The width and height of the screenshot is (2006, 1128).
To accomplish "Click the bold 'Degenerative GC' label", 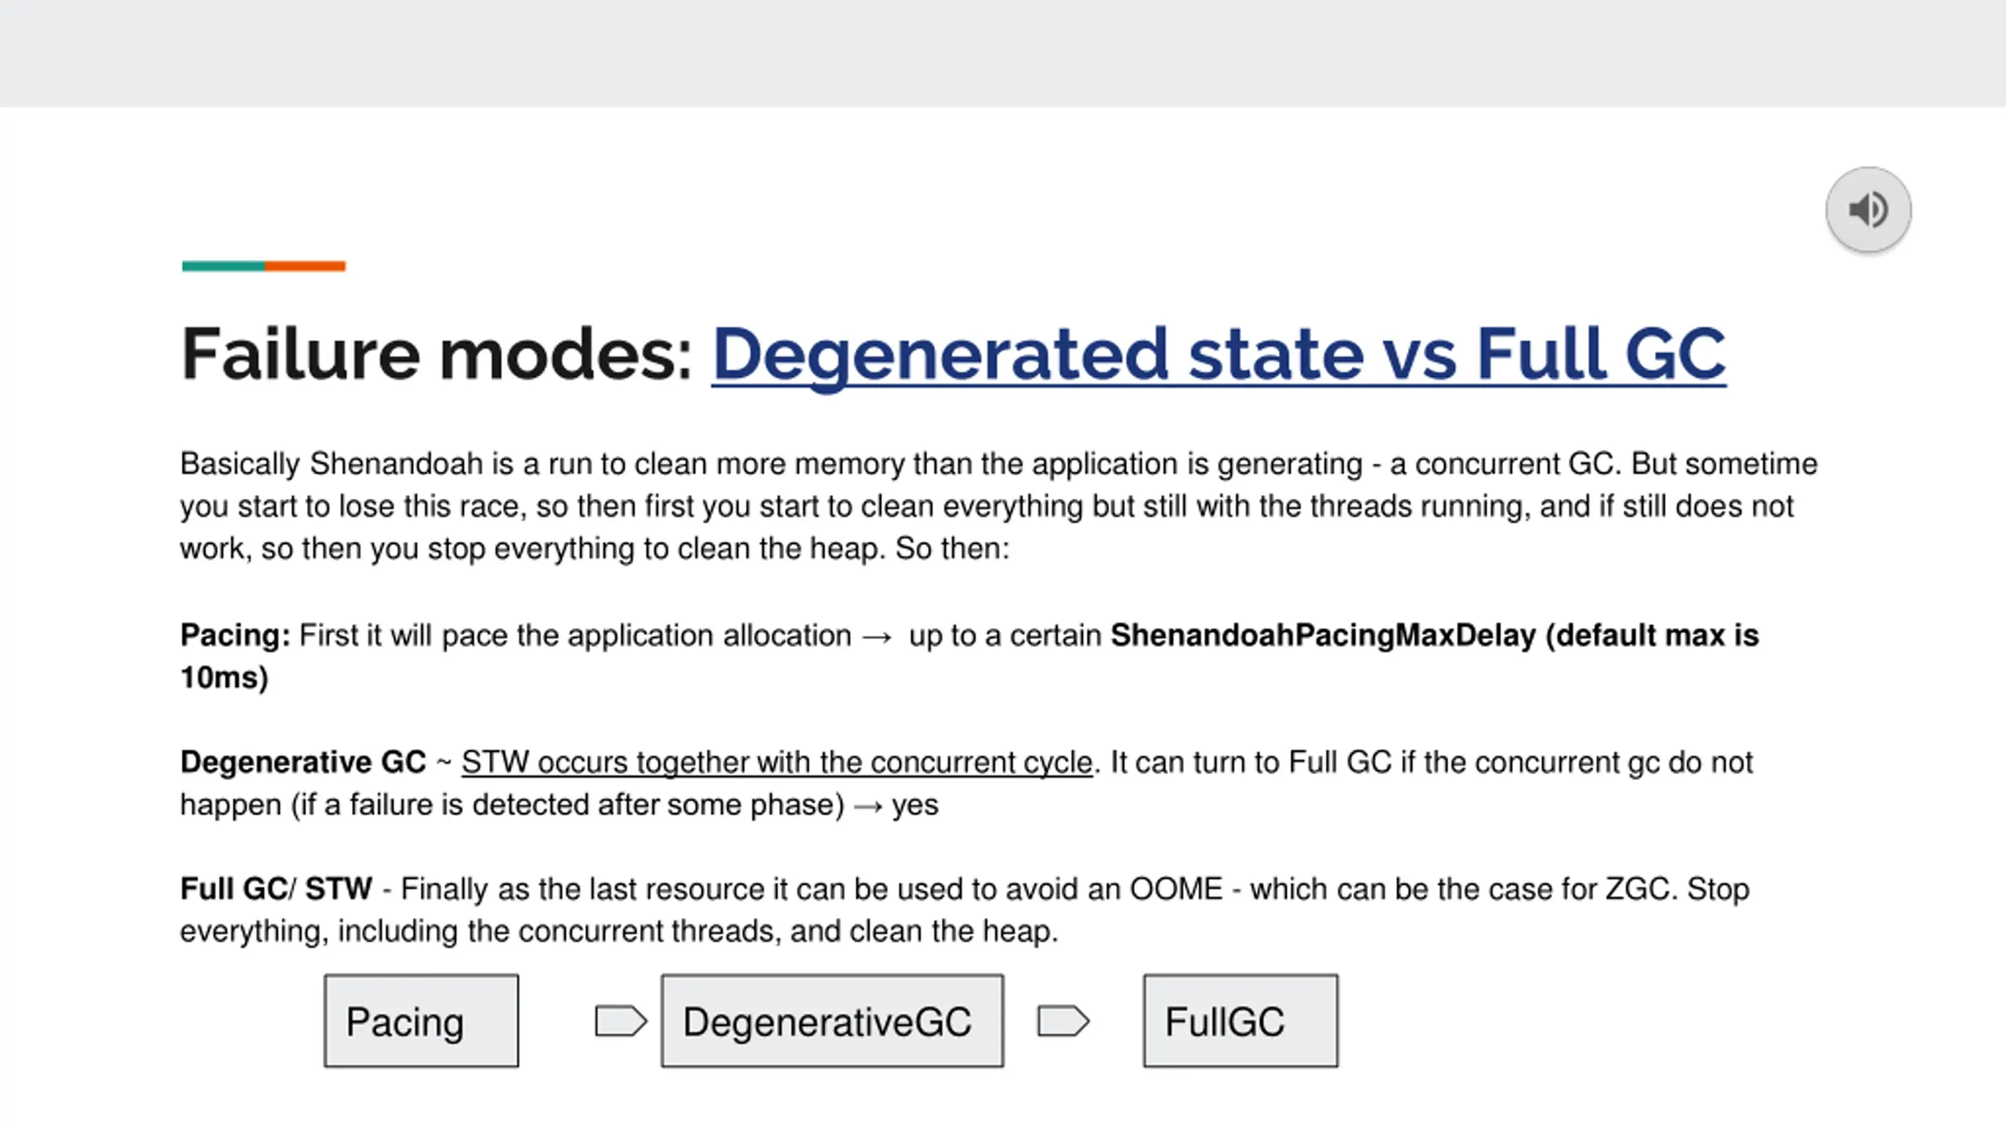I will pyautogui.click(x=302, y=762).
